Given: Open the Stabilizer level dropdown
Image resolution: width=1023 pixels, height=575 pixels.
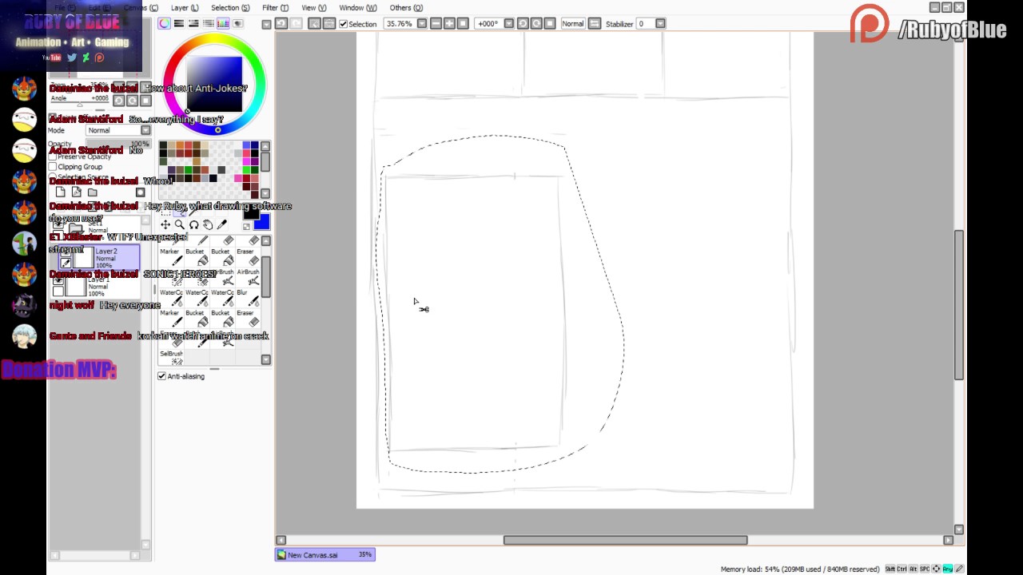Looking at the screenshot, I should click(x=660, y=24).
